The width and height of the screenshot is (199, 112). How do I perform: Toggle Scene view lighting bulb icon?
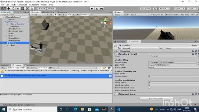click(56, 15)
